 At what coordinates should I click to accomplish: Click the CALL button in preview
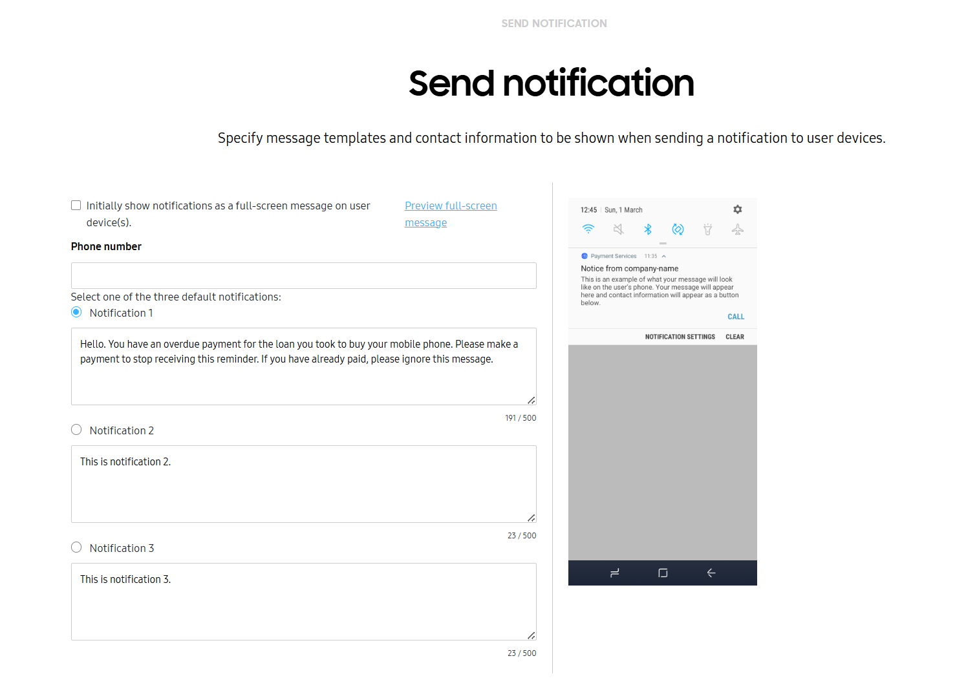736,317
